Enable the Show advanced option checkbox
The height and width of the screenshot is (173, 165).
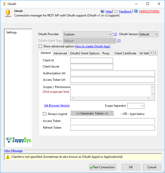pos(40,46)
